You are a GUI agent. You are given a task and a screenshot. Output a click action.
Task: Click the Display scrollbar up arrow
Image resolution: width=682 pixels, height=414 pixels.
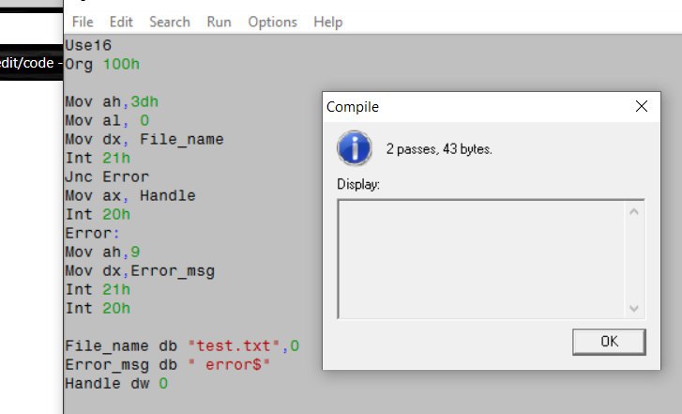tap(634, 211)
